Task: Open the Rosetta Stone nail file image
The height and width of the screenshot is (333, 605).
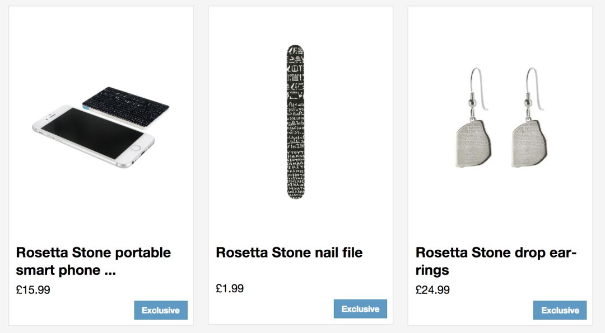Action: pos(295,122)
